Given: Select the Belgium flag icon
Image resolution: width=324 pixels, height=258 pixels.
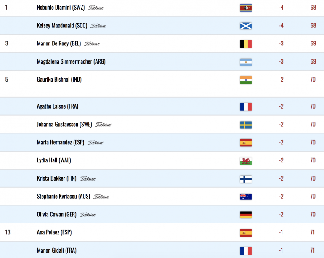Looking at the screenshot, I should (x=246, y=44).
